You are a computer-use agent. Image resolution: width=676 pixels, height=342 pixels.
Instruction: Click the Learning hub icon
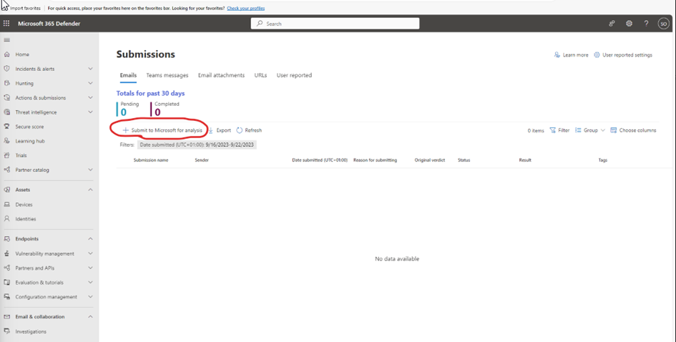(6, 141)
